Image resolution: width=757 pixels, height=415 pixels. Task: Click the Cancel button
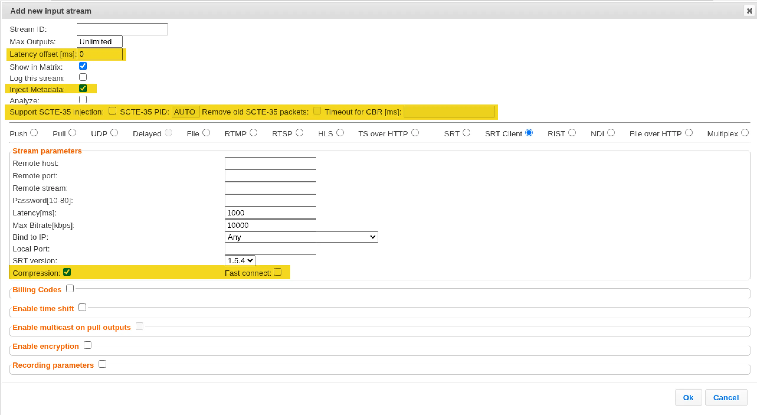[726, 398]
